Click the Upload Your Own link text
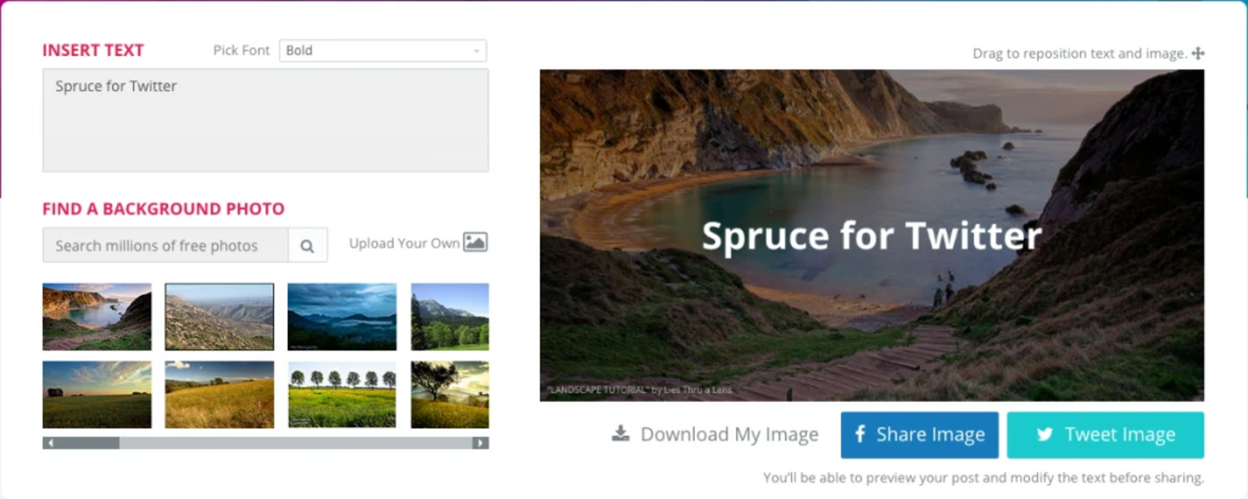Viewport: 1248px width, 499px height. pyautogui.click(x=404, y=243)
